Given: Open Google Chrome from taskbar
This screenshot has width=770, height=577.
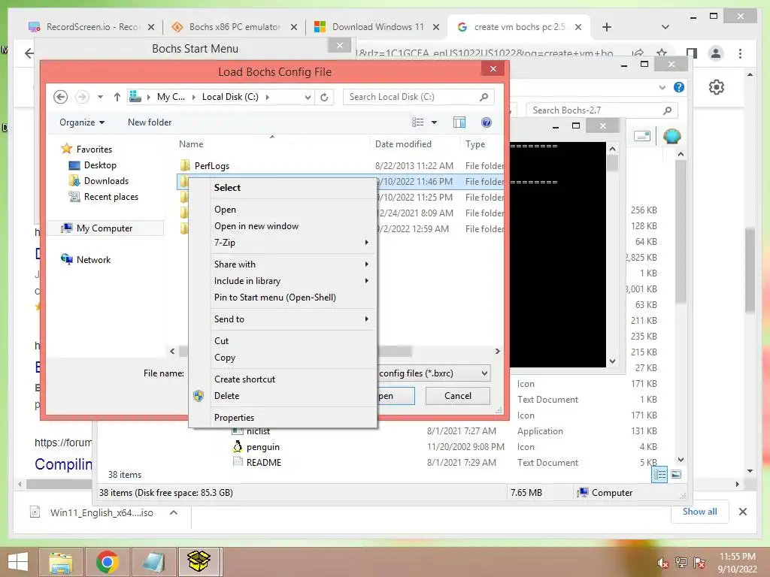Looking at the screenshot, I should [107, 562].
